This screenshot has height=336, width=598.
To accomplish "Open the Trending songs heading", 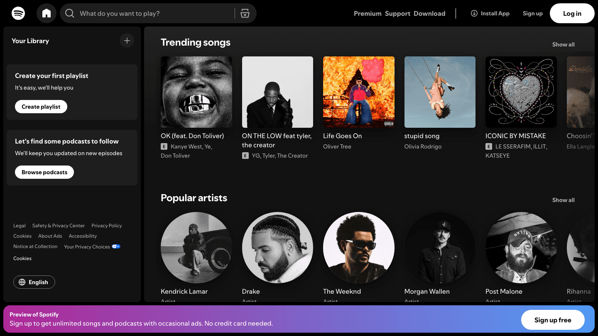I will [x=196, y=42].
